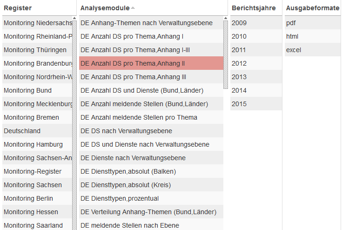The height and width of the screenshot is (230, 342).
Task: Select highlighted DE Anzahl DS pro Thema,Anhang II
Action: 133,63
